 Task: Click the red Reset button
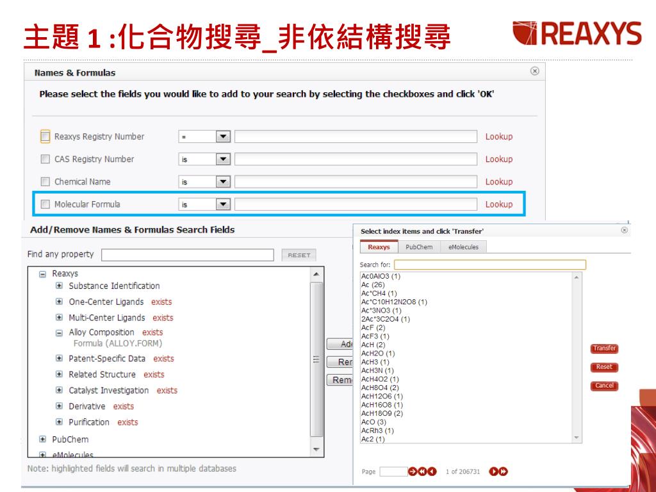pos(604,367)
